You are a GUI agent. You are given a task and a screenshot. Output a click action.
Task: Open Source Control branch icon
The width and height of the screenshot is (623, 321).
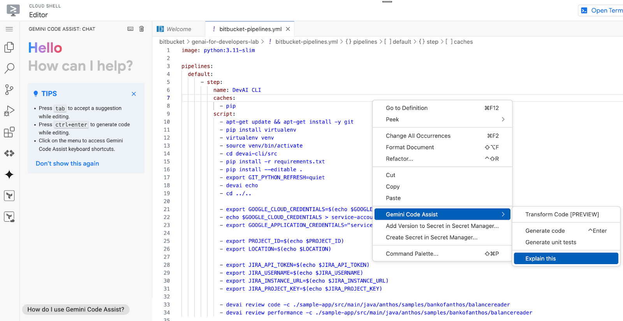pos(9,90)
